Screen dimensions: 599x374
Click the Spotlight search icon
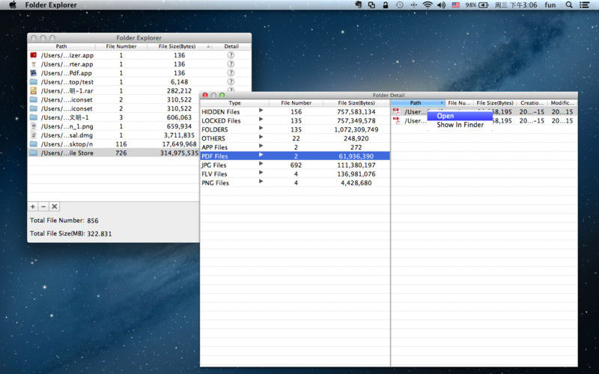[x=569, y=5]
